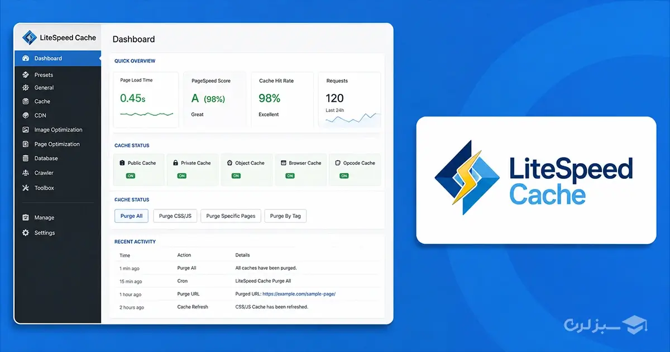Screen dimensions: 670x352
Task: Click the Purge CSS/JS button
Action: point(175,216)
